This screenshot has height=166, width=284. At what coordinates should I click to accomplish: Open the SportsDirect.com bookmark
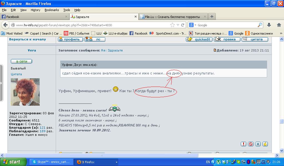[168, 33]
